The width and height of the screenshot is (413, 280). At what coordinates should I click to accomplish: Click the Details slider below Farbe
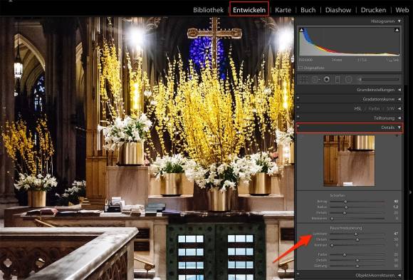pos(357,260)
